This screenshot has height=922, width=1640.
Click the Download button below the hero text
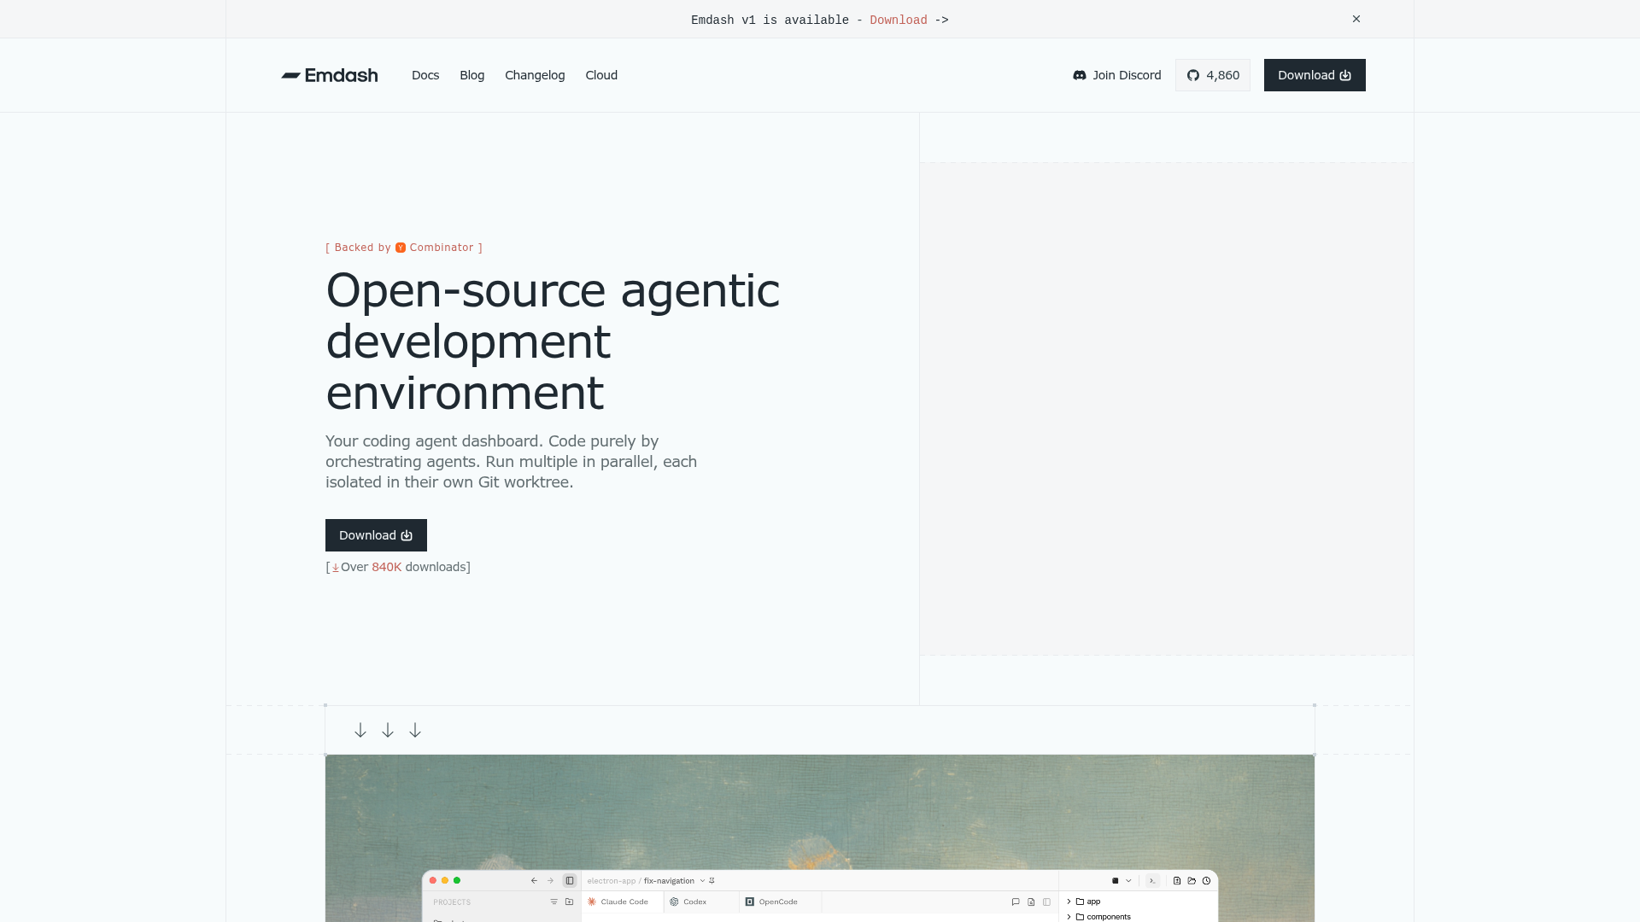pyautogui.click(x=376, y=535)
